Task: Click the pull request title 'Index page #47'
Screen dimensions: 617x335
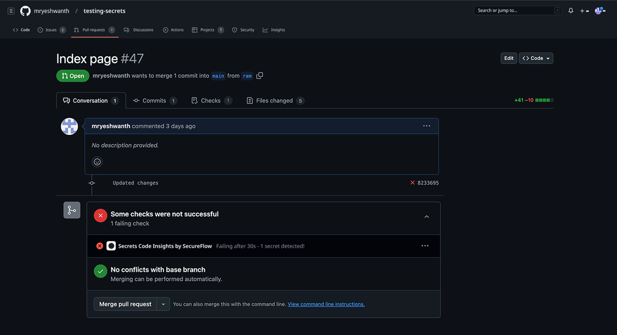Action: coord(100,58)
